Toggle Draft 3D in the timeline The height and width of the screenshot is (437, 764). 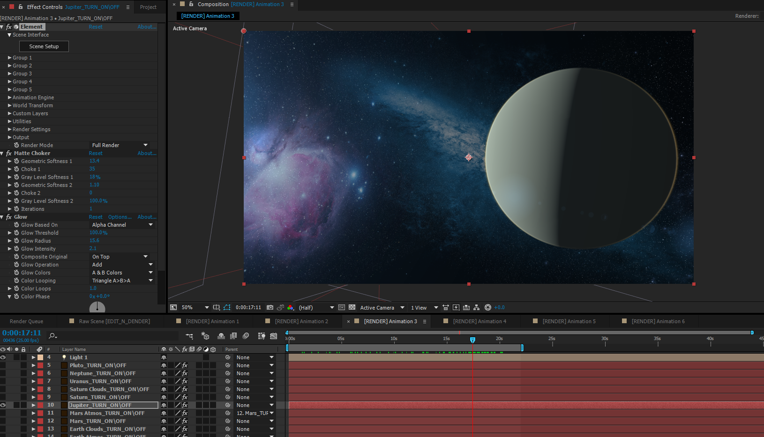[205, 336]
